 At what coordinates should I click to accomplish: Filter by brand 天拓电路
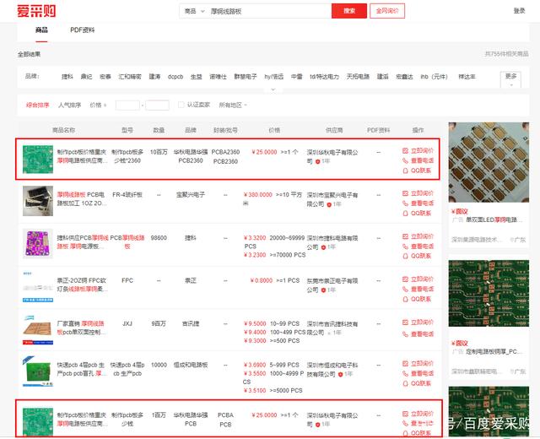click(358, 77)
